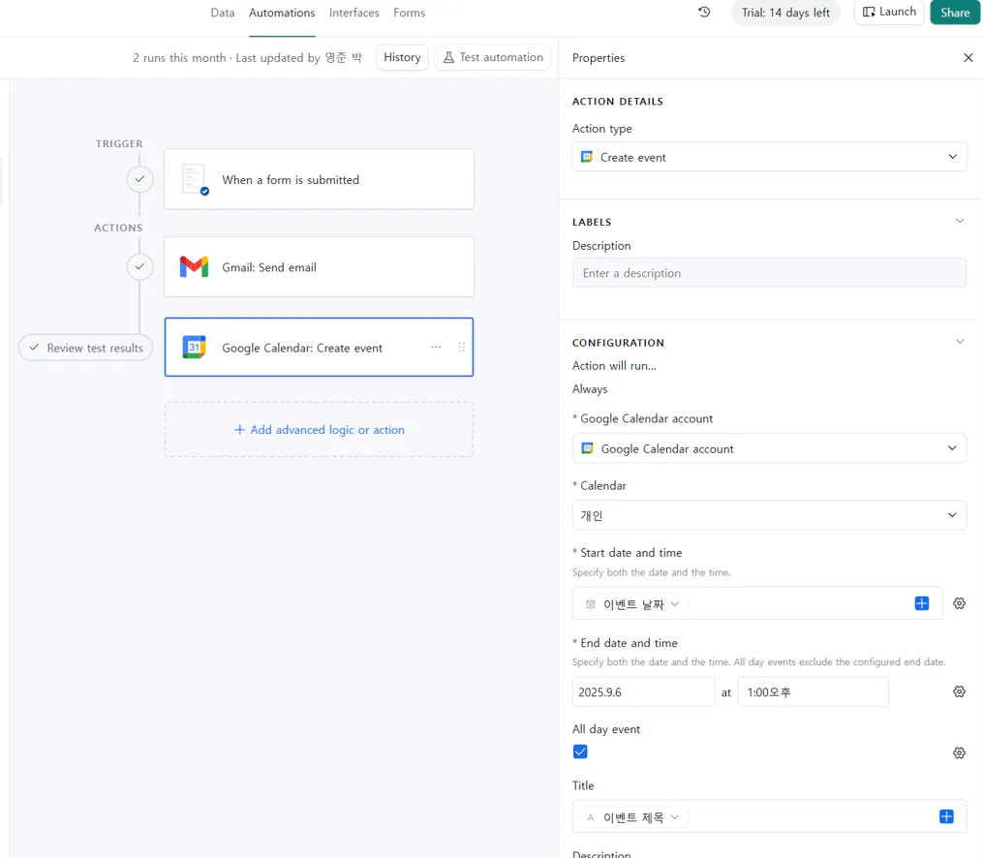Click the Google Calendar icon in action card
983x858 pixels.
pos(194,348)
